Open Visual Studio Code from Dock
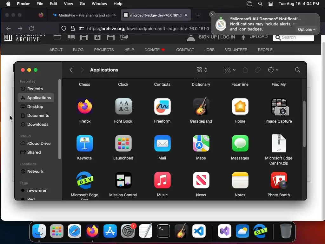Screen dimensions: 325x244 [199, 231]
